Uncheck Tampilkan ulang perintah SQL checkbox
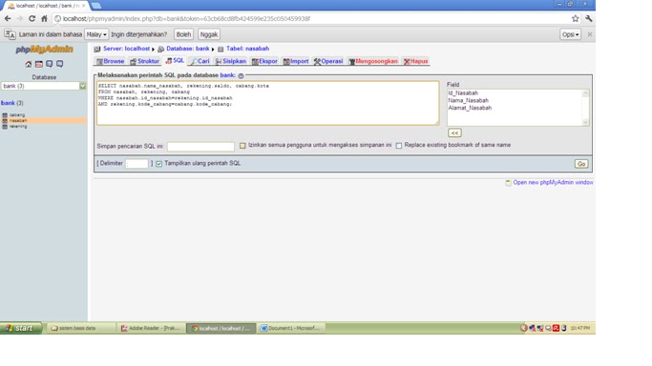Viewport: 652px width, 366px height. 158,164
